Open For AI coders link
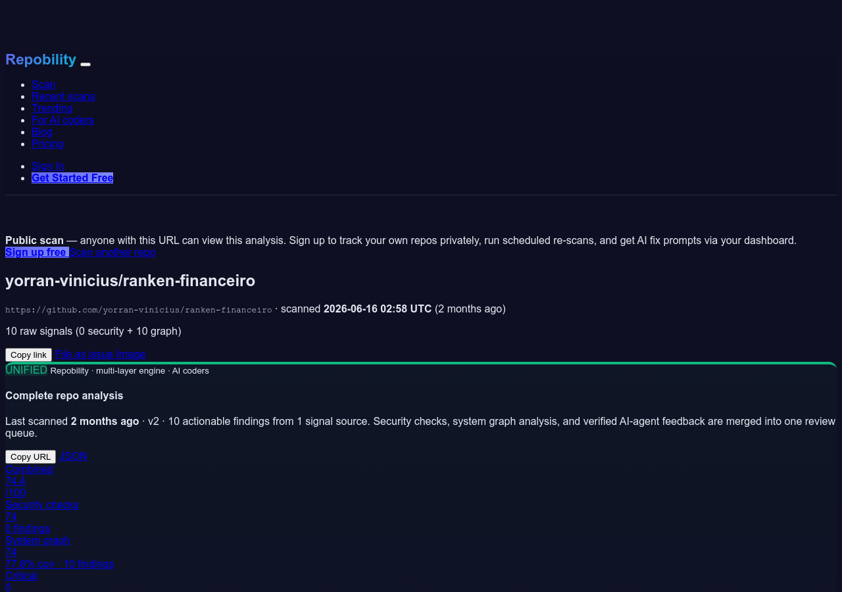The image size is (842, 592). coord(62,120)
